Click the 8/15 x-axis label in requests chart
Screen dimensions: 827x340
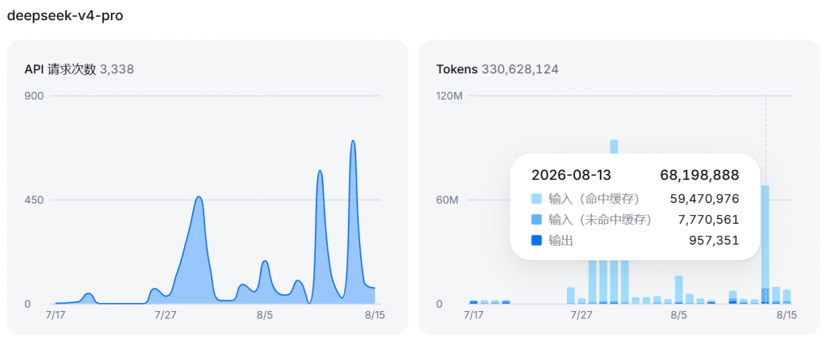click(x=375, y=315)
